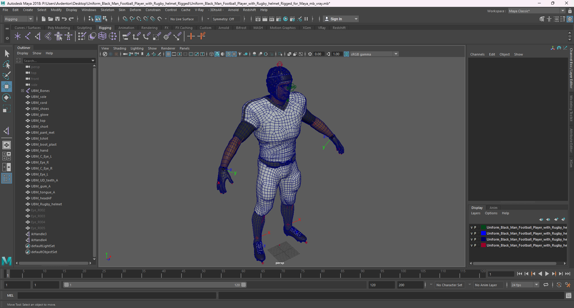Open the viewport Shading menu
The width and height of the screenshot is (574, 308).
120,48
